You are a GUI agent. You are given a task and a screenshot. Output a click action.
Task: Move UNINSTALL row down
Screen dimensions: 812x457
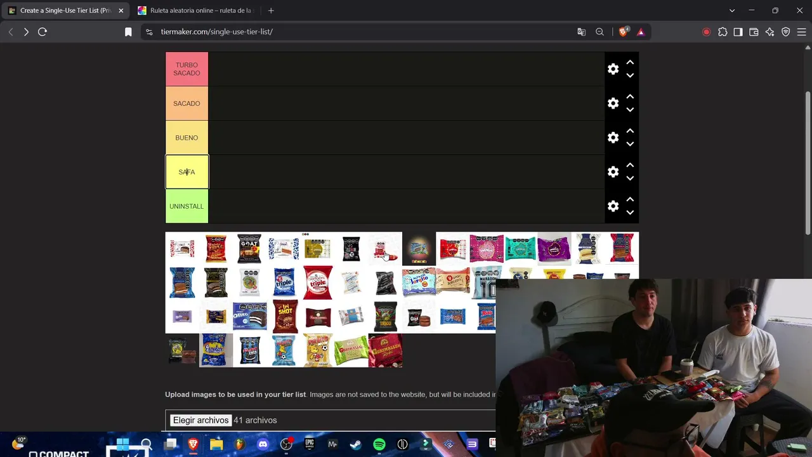click(630, 213)
